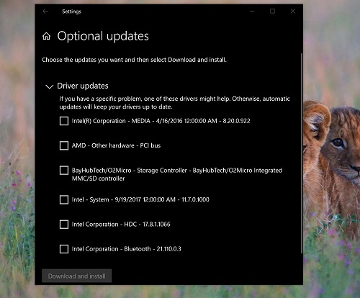This screenshot has width=360, height=298.
Task: Click the Intel Corporation Bluetooth 21.110.0.3 label
Action: (127, 249)
